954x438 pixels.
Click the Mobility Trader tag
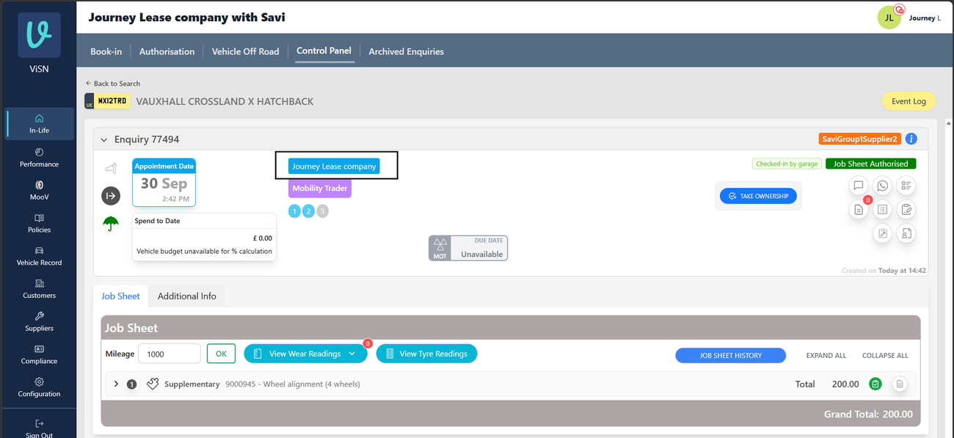[x=320, y=189]
